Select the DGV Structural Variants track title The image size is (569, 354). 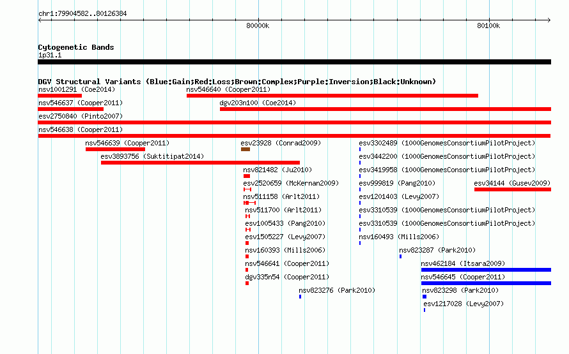pyautogui.click(x=237, y=82)
